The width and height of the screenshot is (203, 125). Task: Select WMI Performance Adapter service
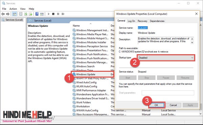tap(91, 90)
